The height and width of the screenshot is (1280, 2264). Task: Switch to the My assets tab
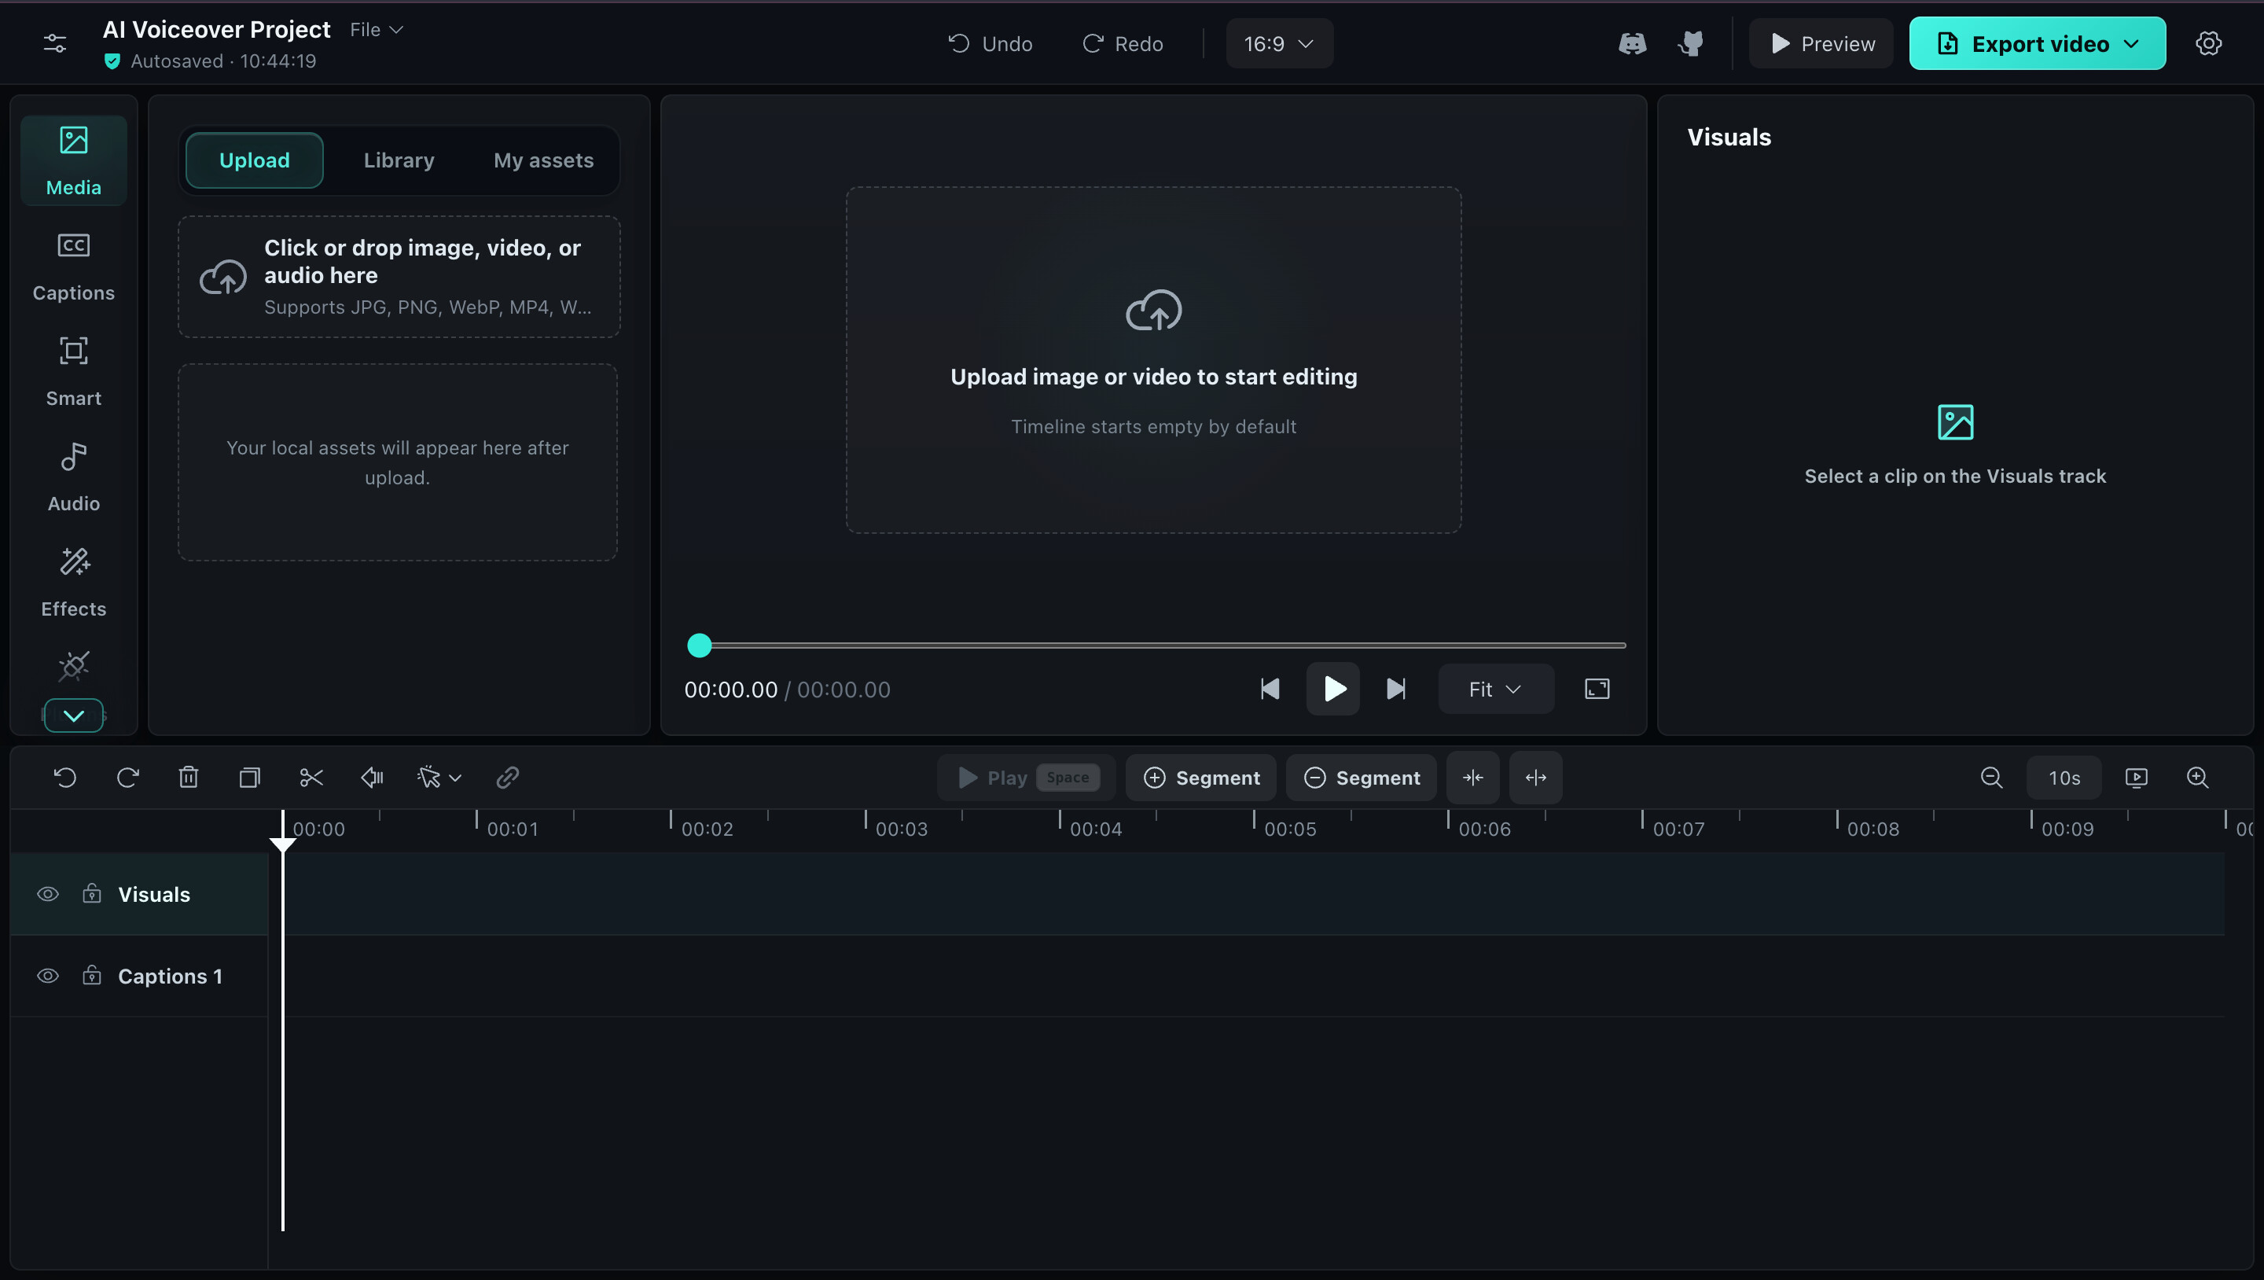[543, 160]
